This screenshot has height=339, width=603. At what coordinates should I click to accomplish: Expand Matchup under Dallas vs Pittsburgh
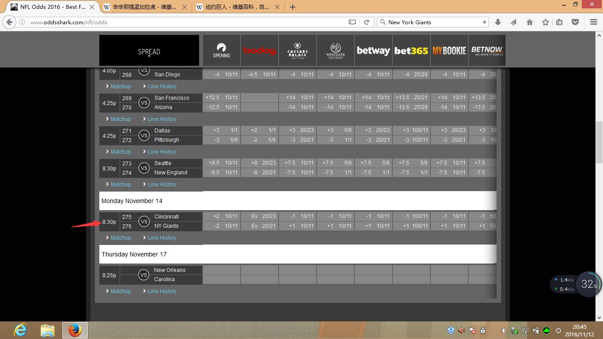[x=121, y=152]
